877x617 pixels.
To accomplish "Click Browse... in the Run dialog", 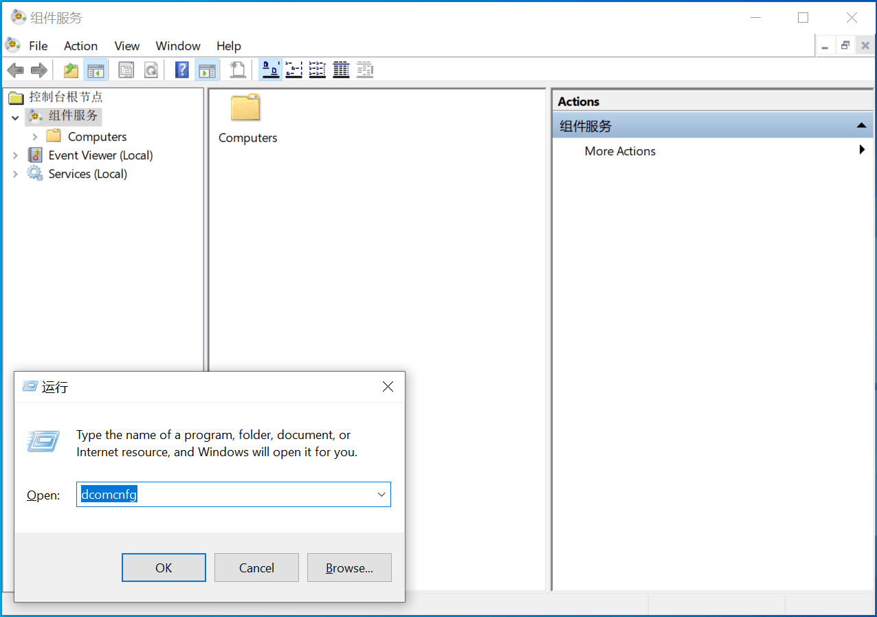I will coord(349,568).
